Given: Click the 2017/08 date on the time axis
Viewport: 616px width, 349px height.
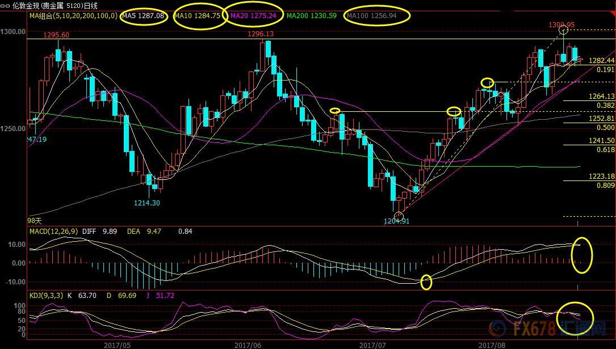Looking at the screenshot, I should point(492,344).
